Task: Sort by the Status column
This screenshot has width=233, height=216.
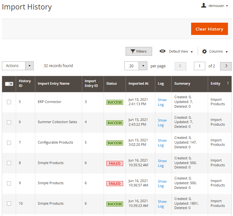Action: [x=115, y=84]
